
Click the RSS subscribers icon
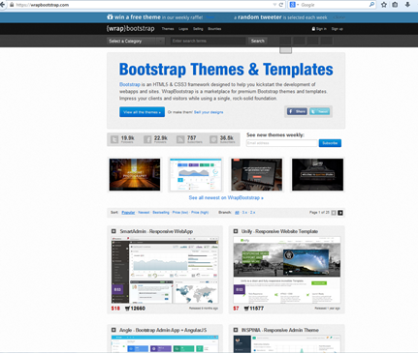[180, 139]
